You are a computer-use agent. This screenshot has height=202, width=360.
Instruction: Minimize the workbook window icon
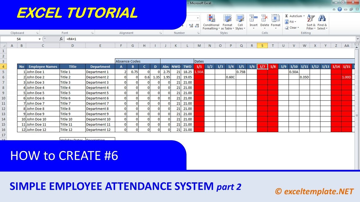346,9
